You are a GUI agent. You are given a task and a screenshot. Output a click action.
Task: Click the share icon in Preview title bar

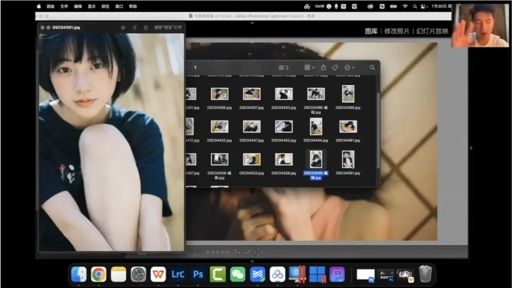tap(146, 28)
